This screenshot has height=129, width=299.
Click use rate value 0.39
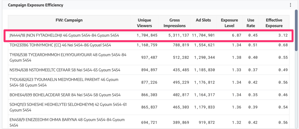(253, 107)
